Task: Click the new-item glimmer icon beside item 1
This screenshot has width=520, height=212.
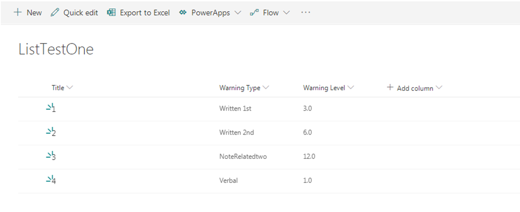Action: point(50,107)
